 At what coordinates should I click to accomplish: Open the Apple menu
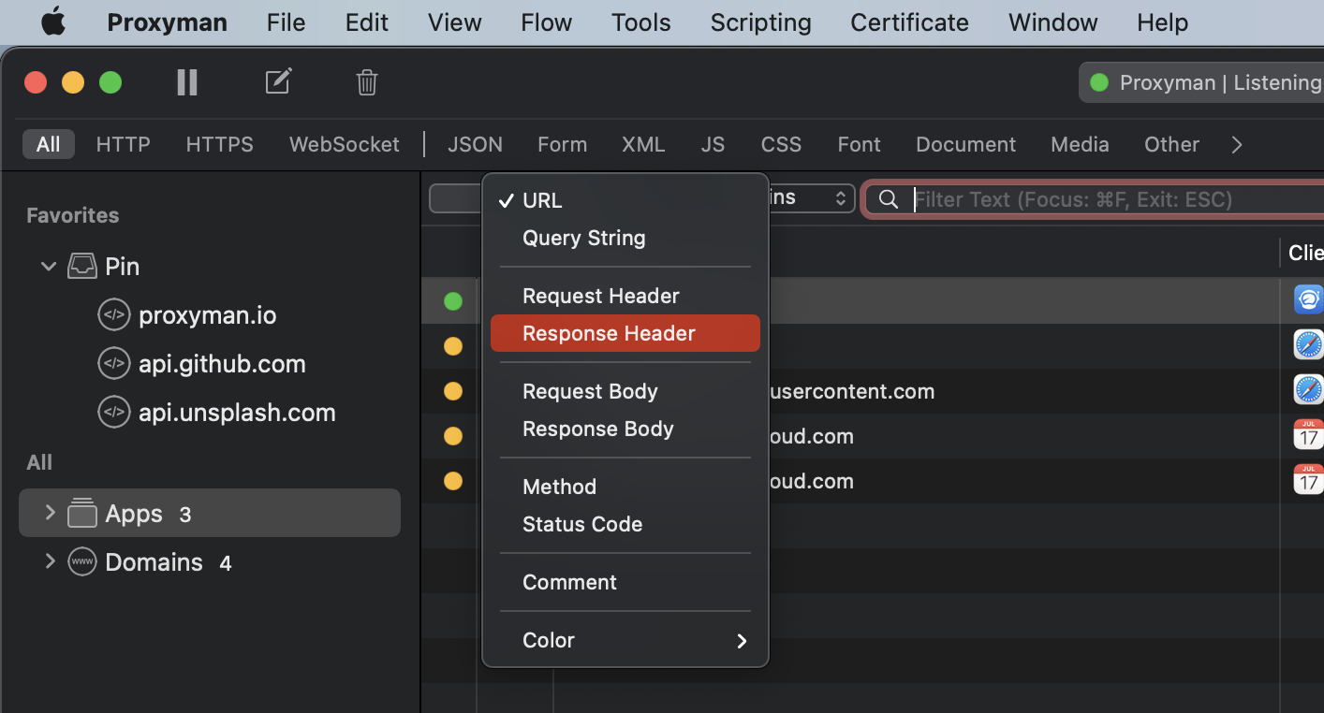coord(53,22)
